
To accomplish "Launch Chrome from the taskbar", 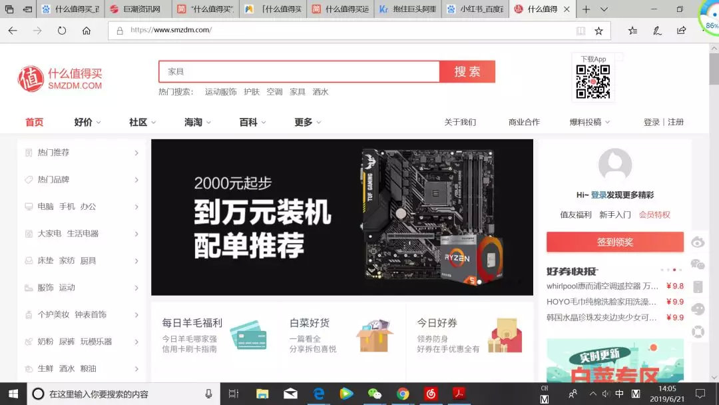I will point(402,393).
